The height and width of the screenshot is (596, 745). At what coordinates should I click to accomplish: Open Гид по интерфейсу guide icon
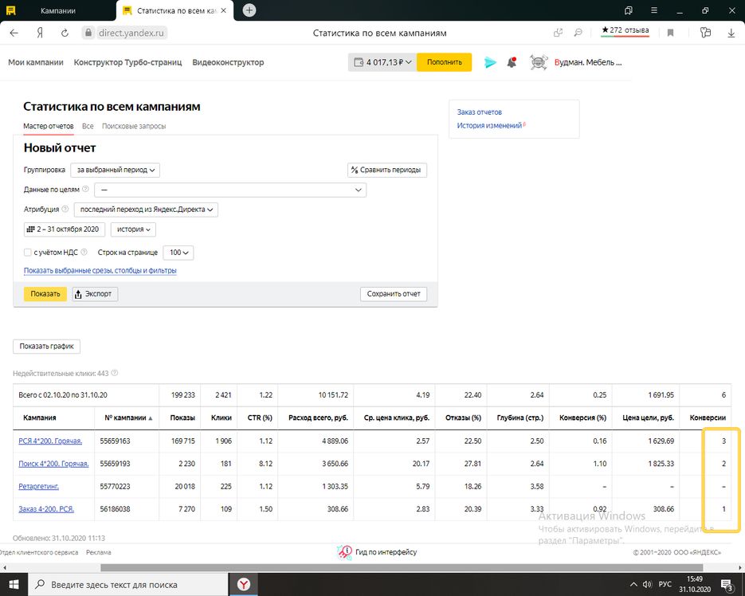[344, 552]
